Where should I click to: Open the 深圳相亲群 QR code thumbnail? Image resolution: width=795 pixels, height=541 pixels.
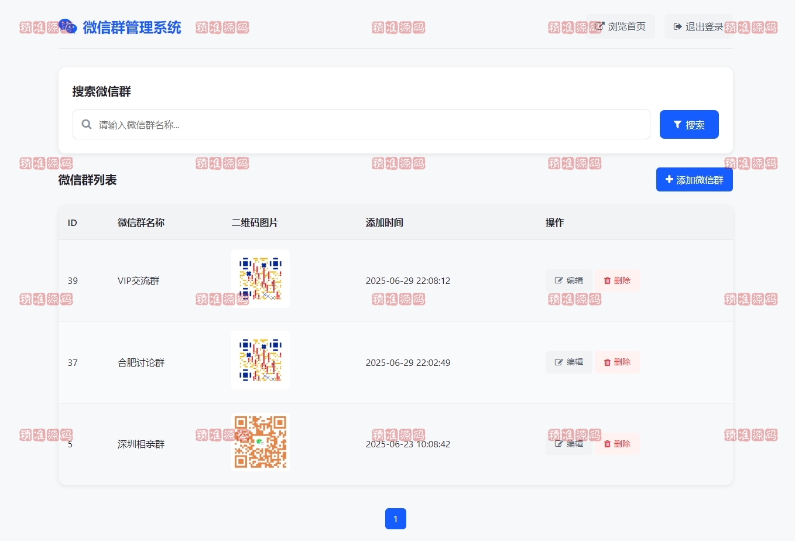click(x=261, y=442)
